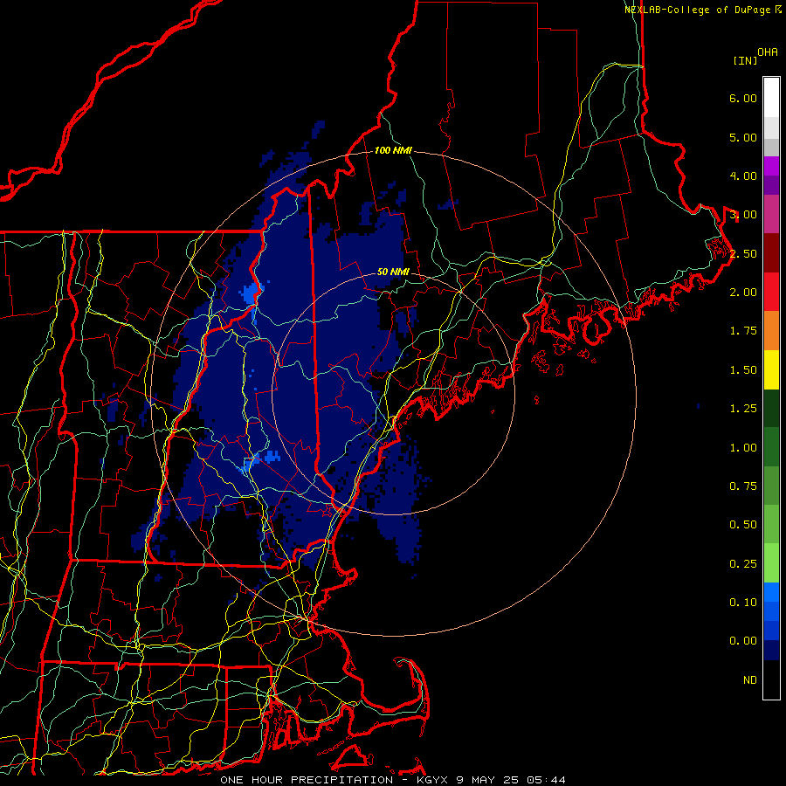Click the 6.00 legend value

pyautogui.click(x=743, y=98)
